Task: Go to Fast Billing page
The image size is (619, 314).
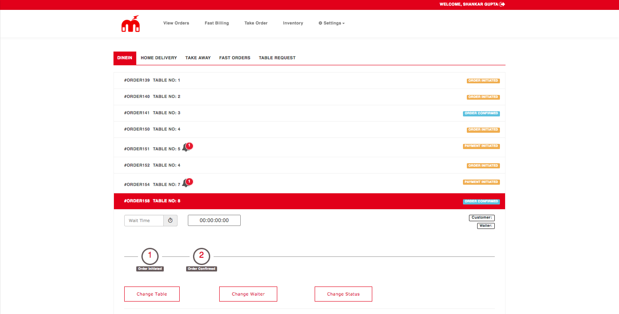Action: [217, 23]
